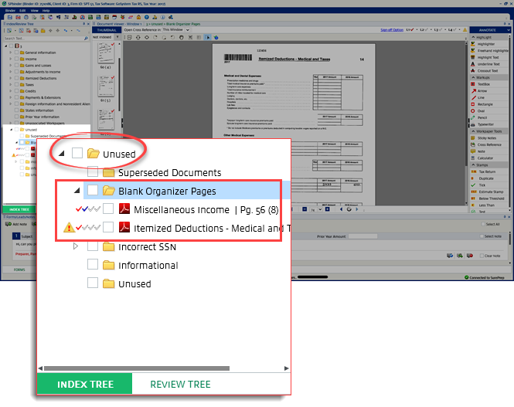The image size is (514, 407).
Task: Open the View menu
Action: click(x=35, y=10)
